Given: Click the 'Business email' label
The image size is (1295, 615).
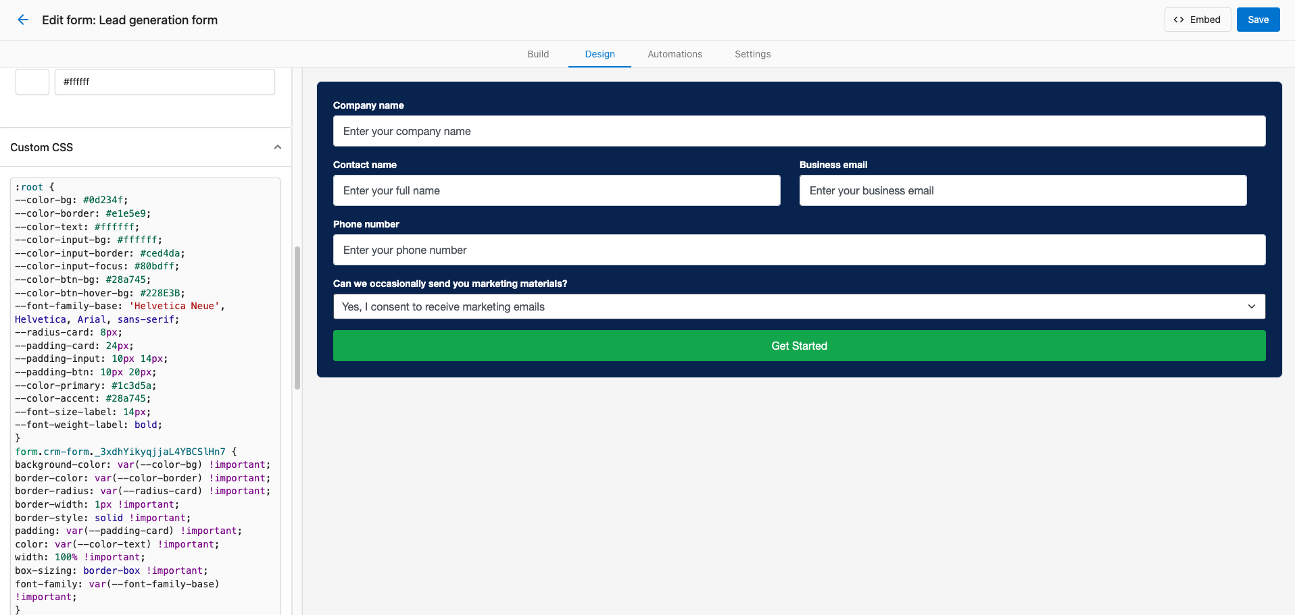Looking at the screenshot, I should (x=833, y=165).
